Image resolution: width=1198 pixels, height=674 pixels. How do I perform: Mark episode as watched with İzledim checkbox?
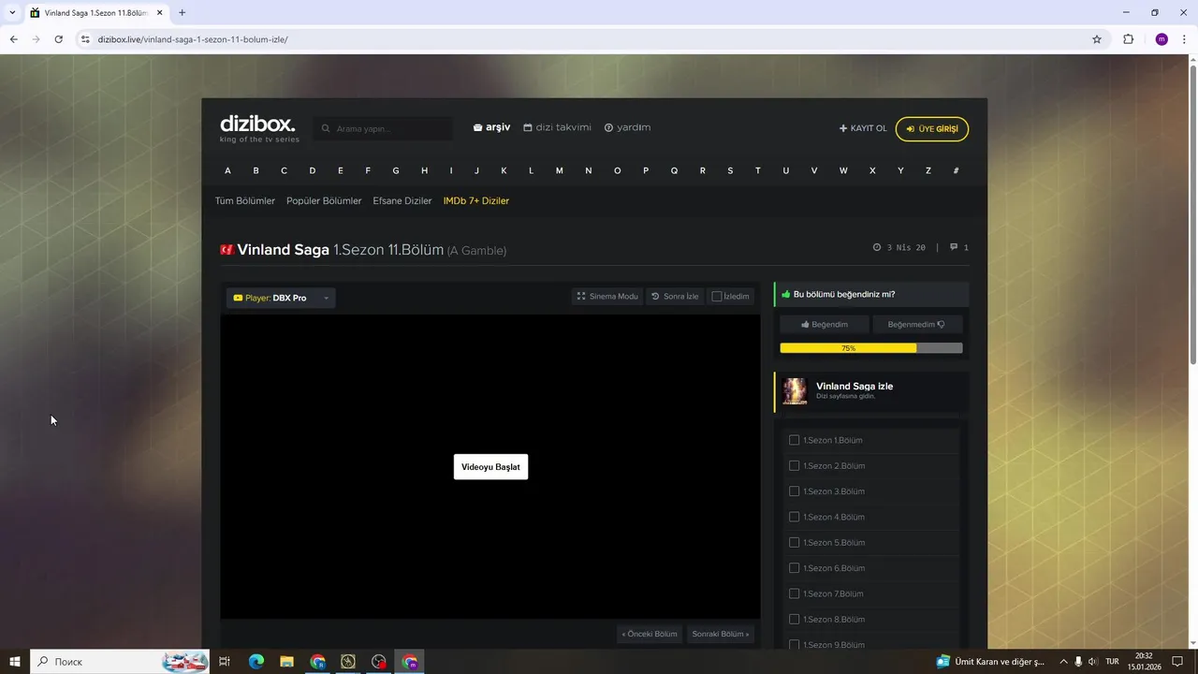[717, 297]
